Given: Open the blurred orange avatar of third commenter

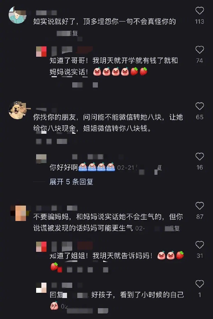Looking at the screenshot, I should click(21, 213).
